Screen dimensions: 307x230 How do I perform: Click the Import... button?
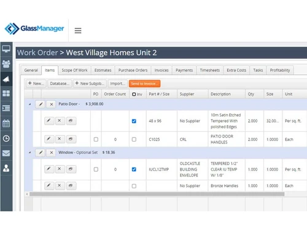[118, 83]
